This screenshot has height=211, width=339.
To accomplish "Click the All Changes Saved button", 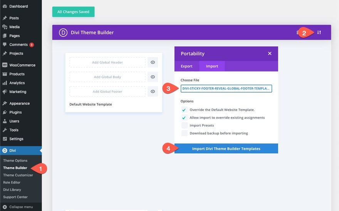I will tap(73, 12).
